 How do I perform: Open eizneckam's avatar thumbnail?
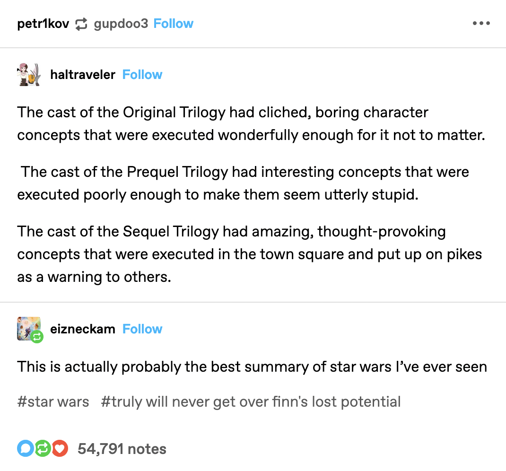pos(28,328)
